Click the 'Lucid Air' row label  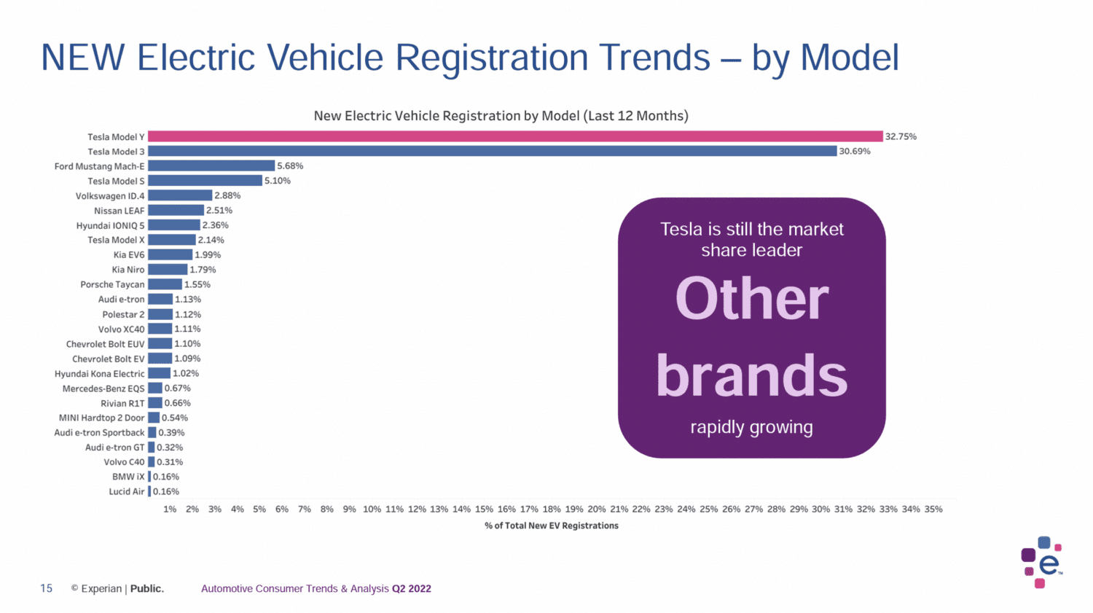pyautogui.click(x=127, y=492)
